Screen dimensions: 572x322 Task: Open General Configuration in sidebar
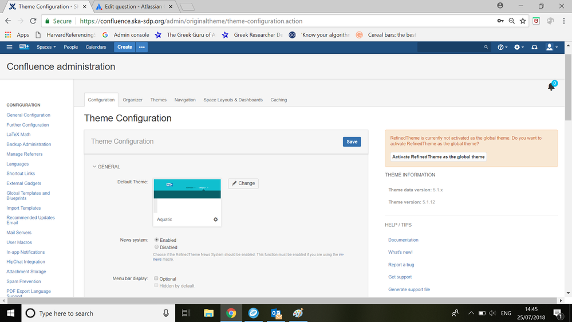tap(29, 115)
